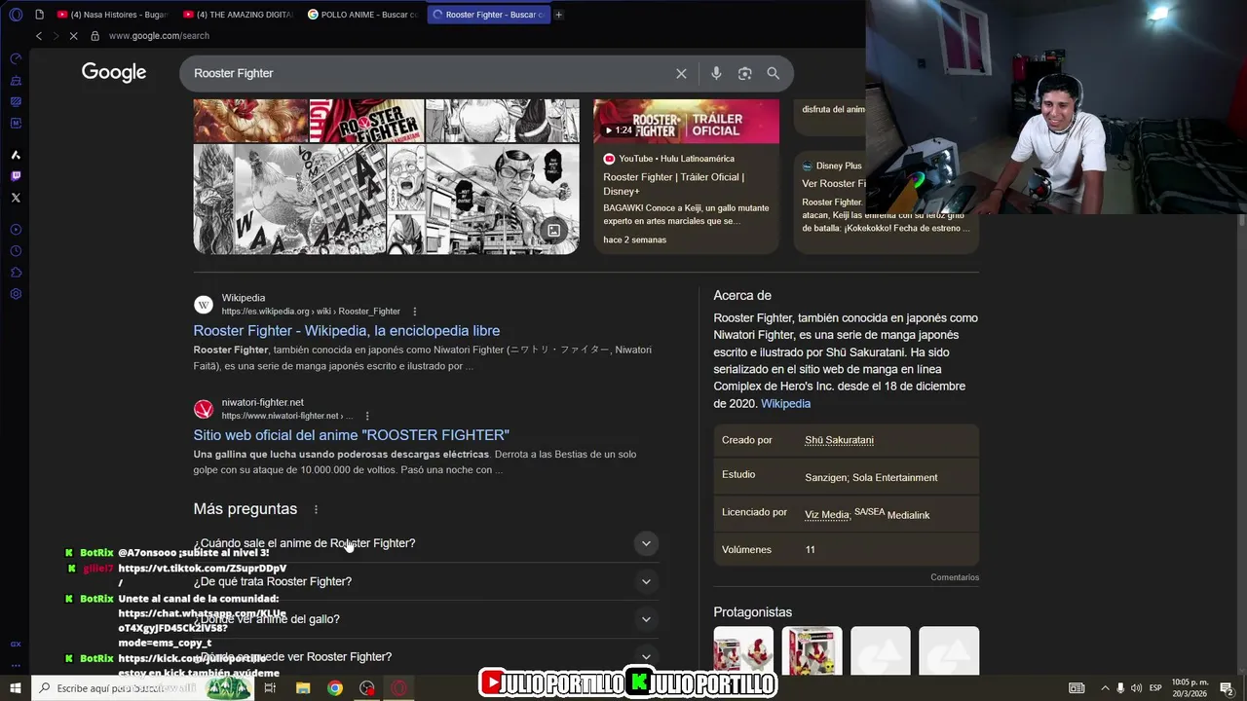Open Rooster Fighter Tráiler Oficial video title
Viewport: 1247px width, 701px height.
pos(673,184)
